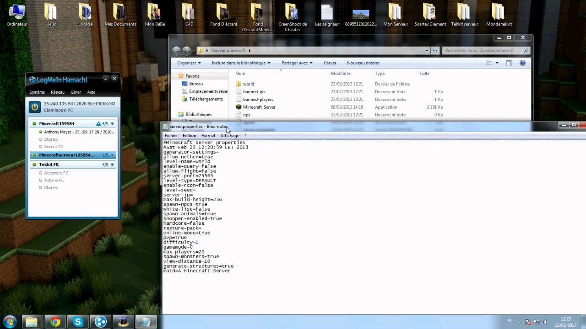
Task: Open Hamachi Système menu
Action: coord(37,92)
